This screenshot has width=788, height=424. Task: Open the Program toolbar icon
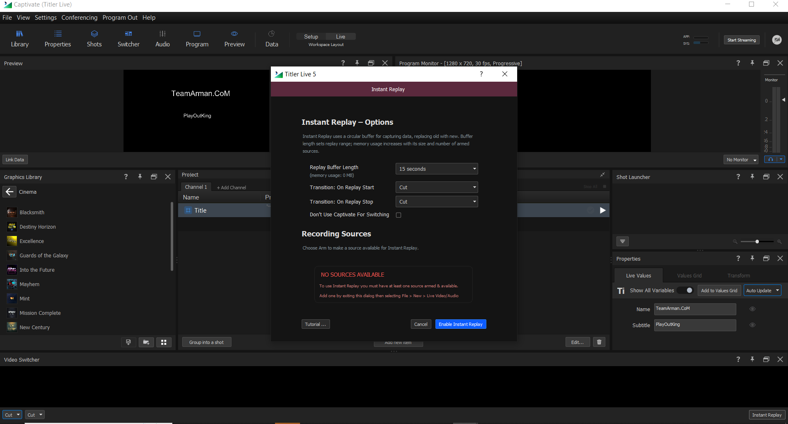197,39
